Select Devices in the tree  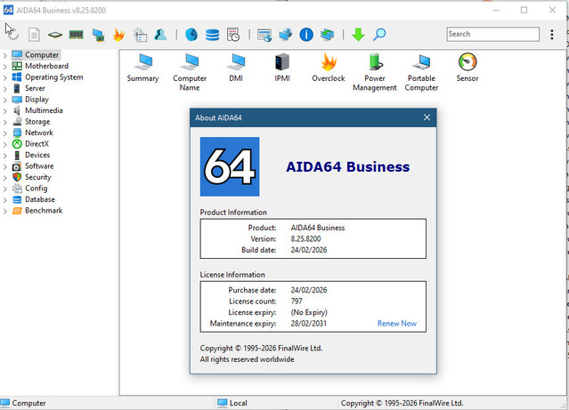click(37, 155)
